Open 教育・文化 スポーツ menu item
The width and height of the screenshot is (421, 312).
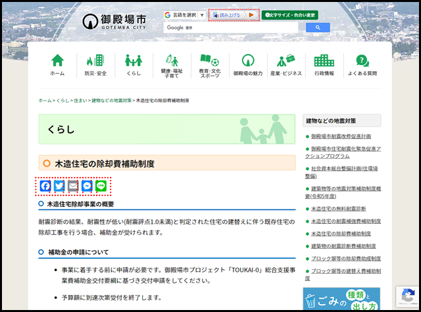coord(209,65)
